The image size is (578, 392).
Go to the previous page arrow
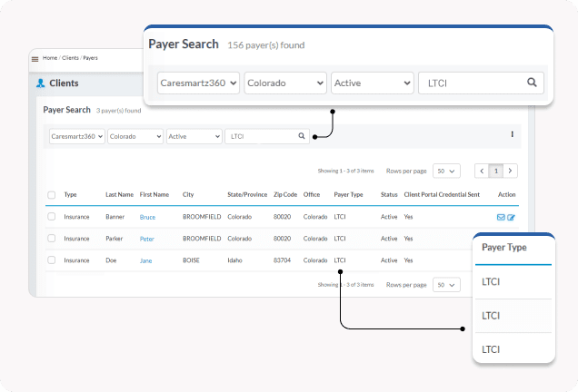coord(482,171)
